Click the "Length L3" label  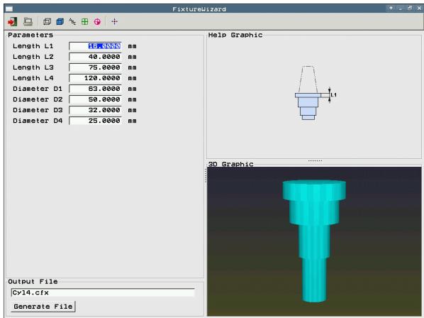[33, 67]
